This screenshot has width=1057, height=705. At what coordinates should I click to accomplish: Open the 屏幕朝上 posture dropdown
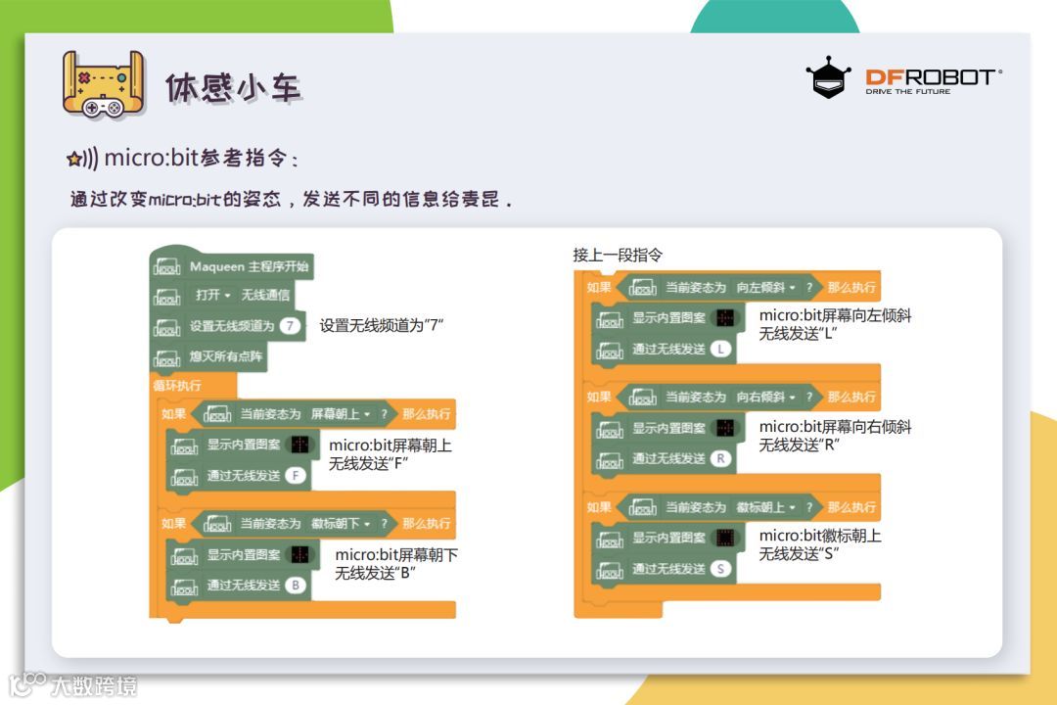341,413
